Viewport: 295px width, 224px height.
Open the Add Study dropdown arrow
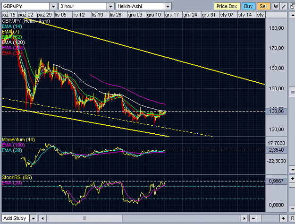point(34,218)
